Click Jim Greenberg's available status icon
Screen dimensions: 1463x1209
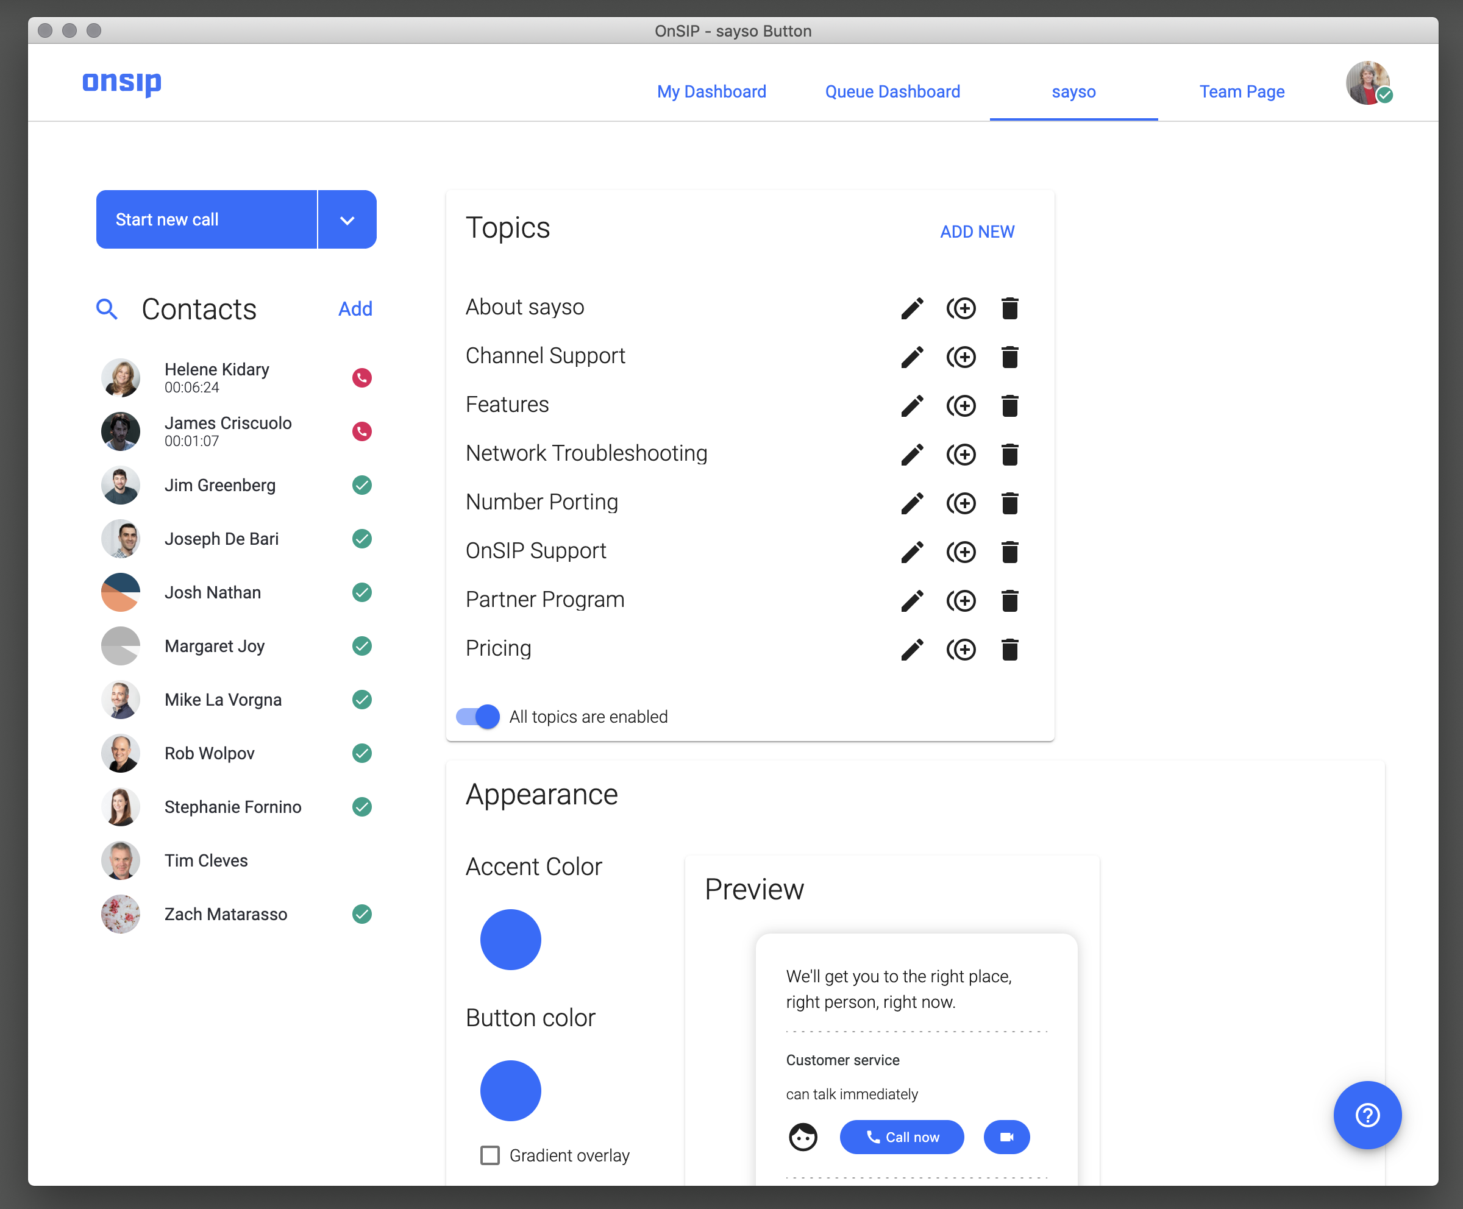tap(361, 484)
